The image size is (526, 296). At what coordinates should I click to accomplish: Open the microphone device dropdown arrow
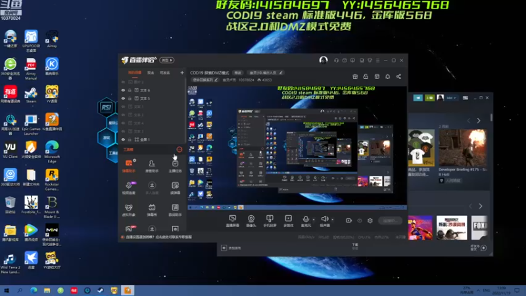314,220
